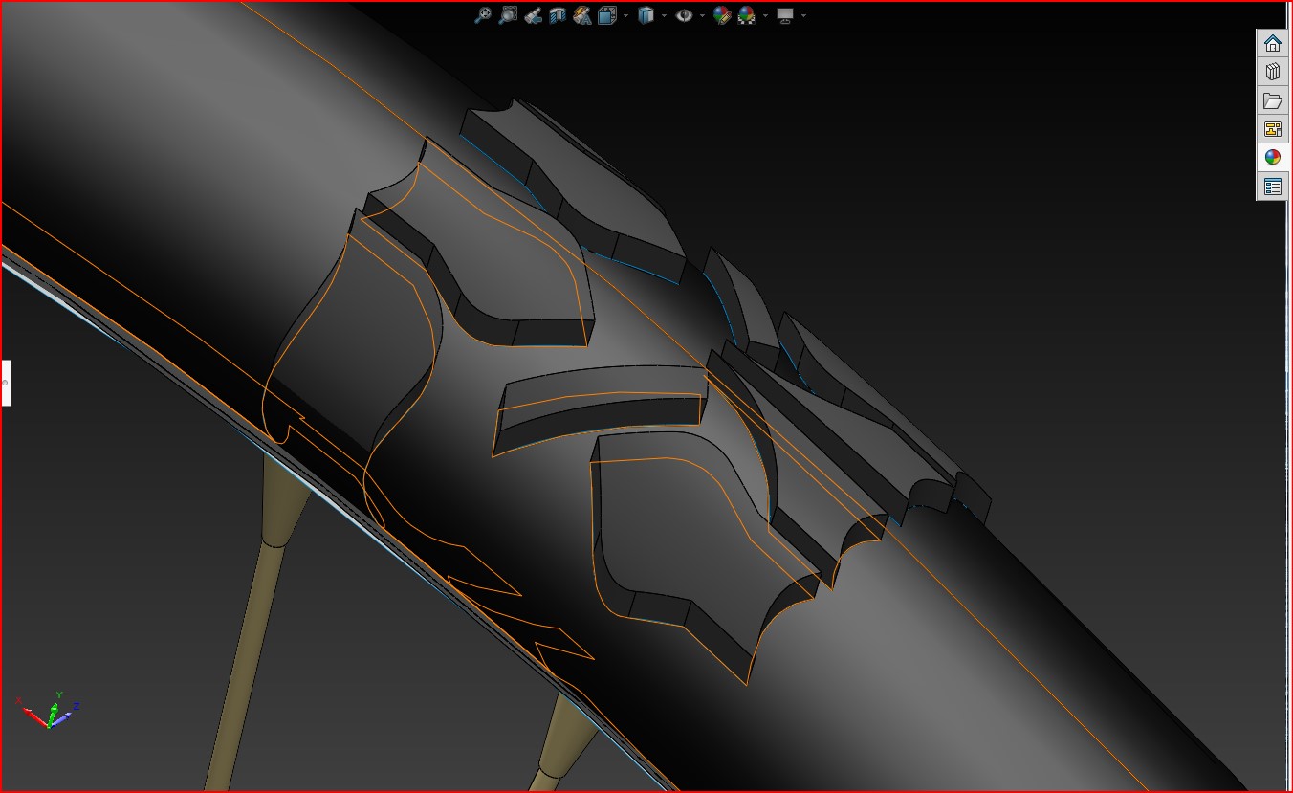This screenshot has height=793, width=1293.
Task: Expand the collapsed left panel handle
Action: (x=6, y=383)
